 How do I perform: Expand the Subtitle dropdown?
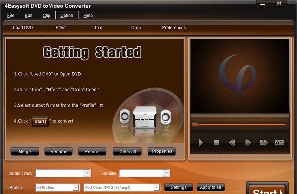tap(166, 173)
